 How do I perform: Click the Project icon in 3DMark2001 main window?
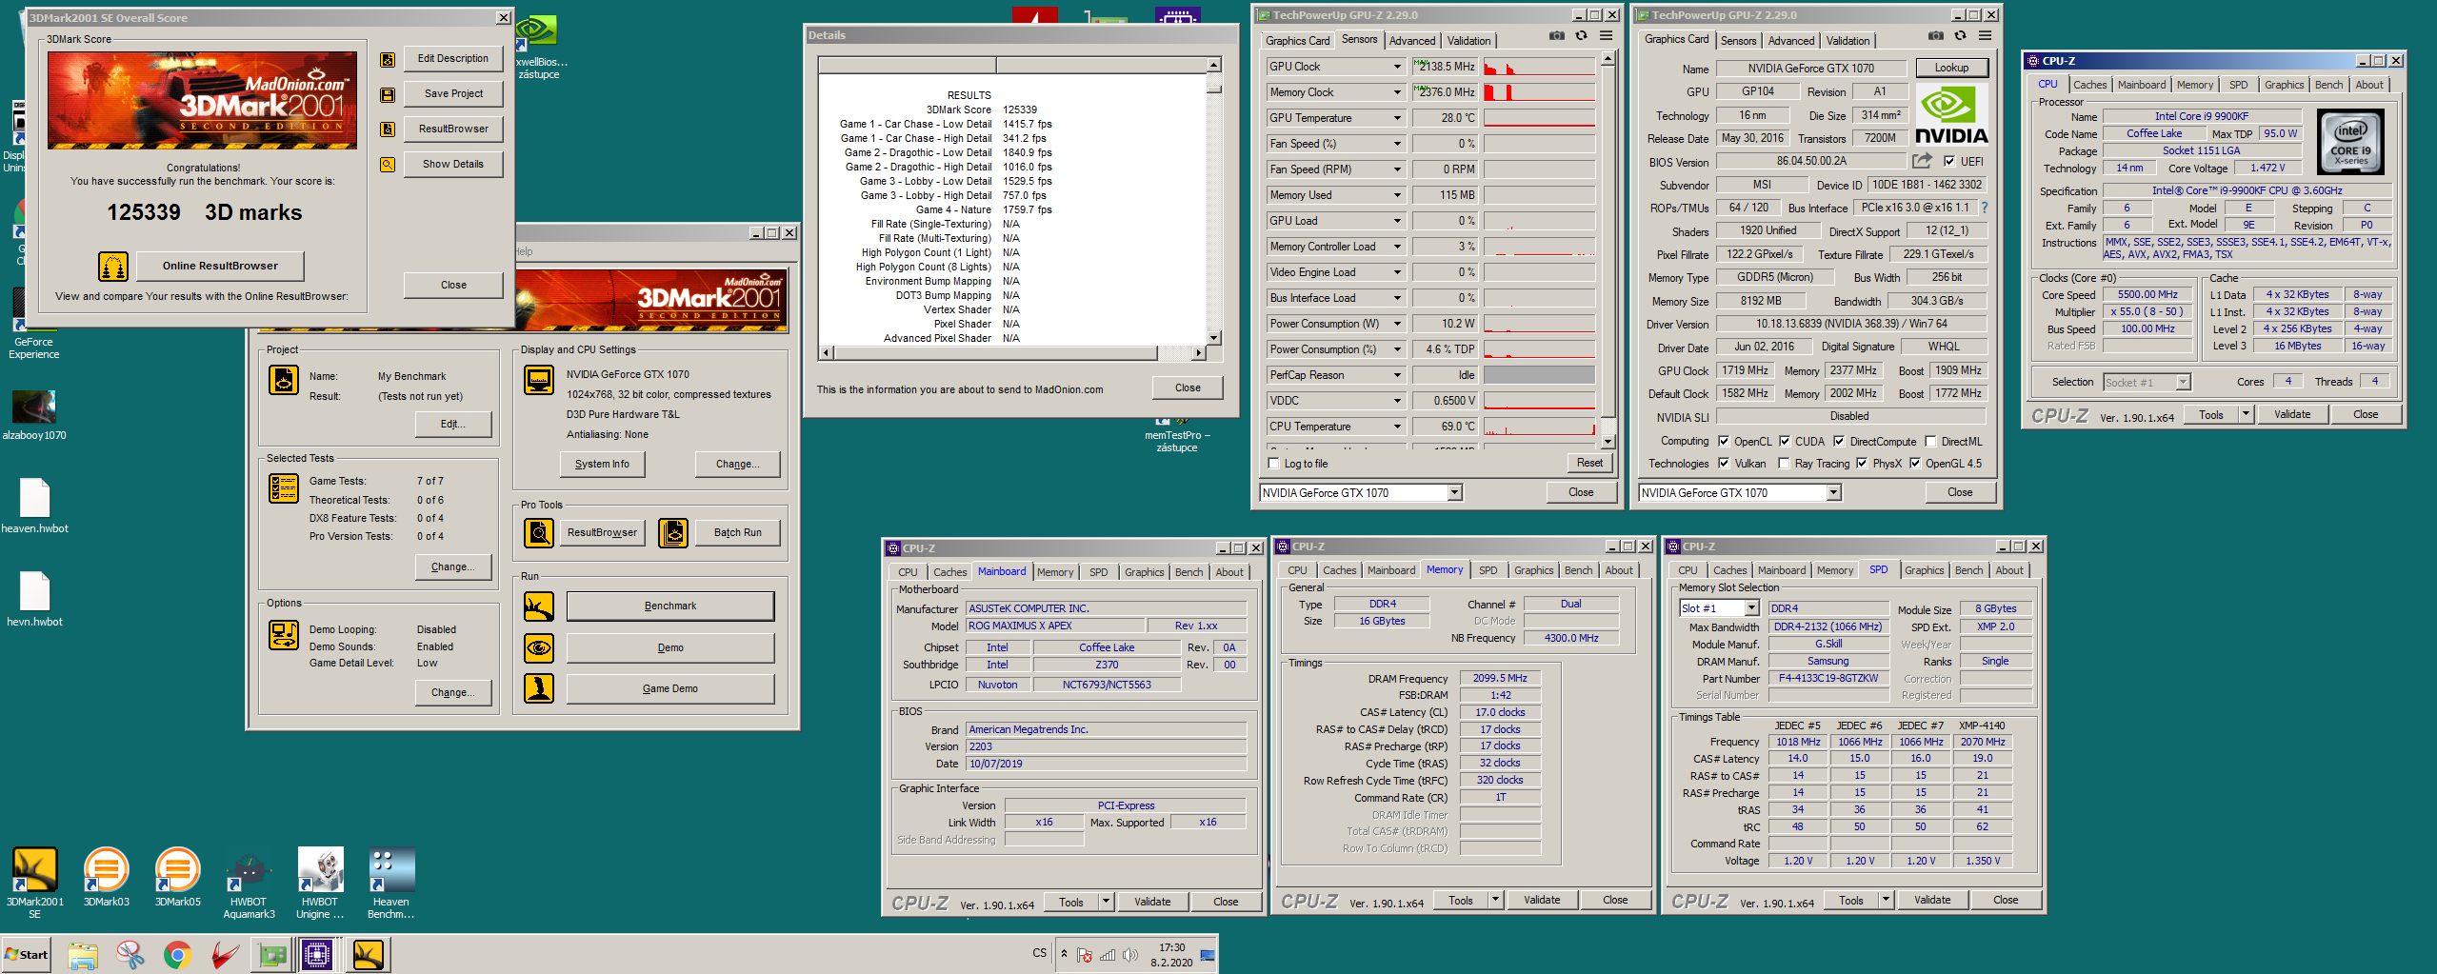tap(284, 380)
